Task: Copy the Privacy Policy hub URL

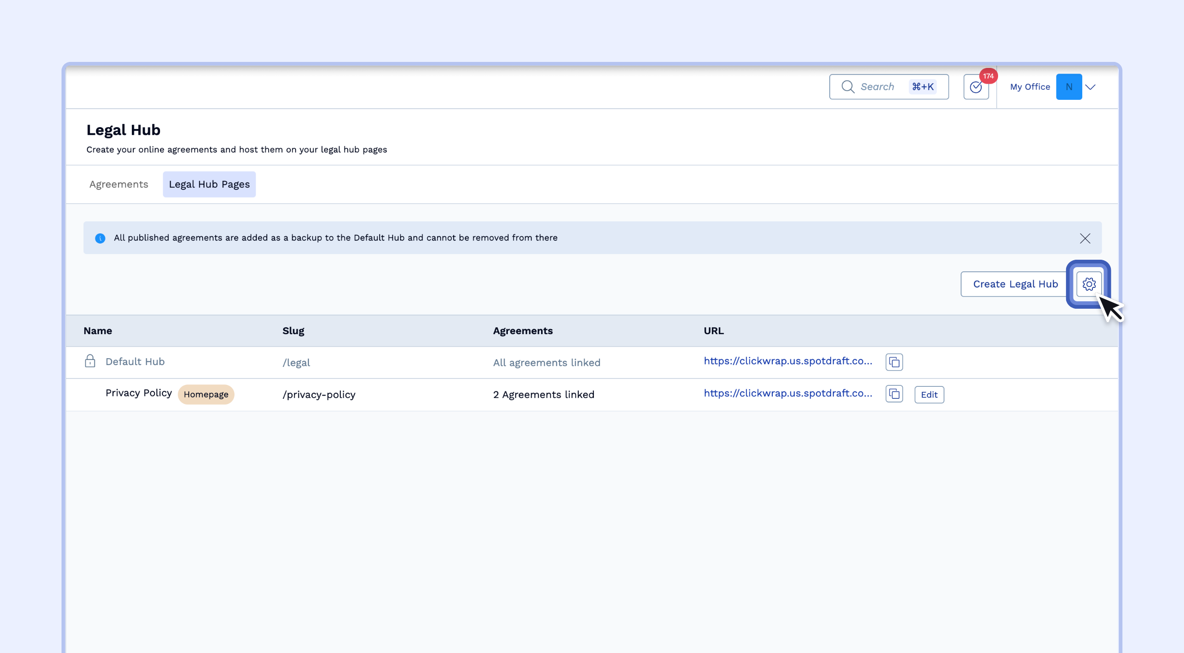Action: (894, 394)
